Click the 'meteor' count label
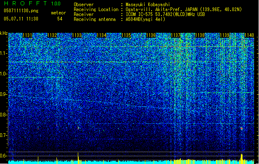 tap(58, 13)
